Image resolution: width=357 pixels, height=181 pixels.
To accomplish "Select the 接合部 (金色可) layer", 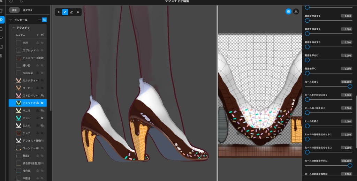I will click(28, 163).
